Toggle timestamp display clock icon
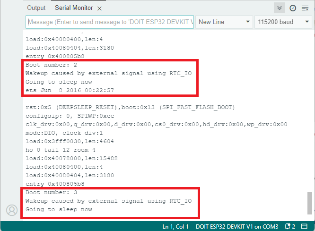This screenshot has width=315, height=231. [293, 8]
